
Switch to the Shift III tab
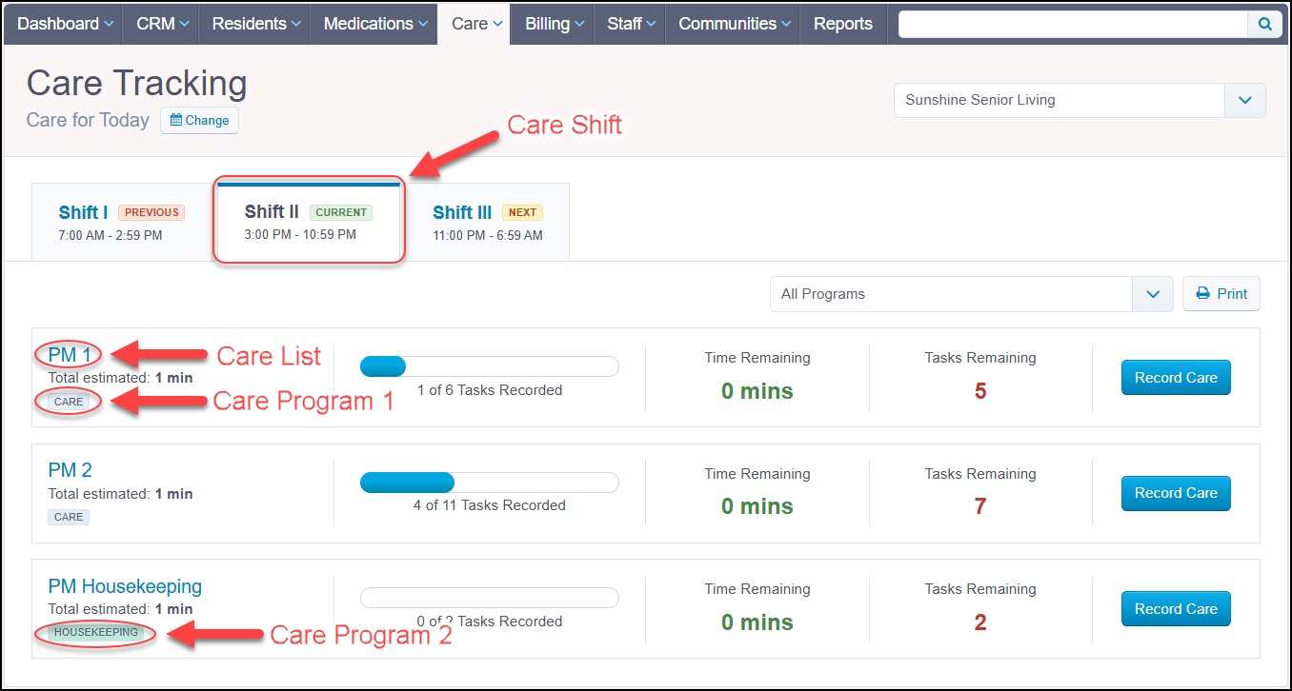(x=488, y=222)
